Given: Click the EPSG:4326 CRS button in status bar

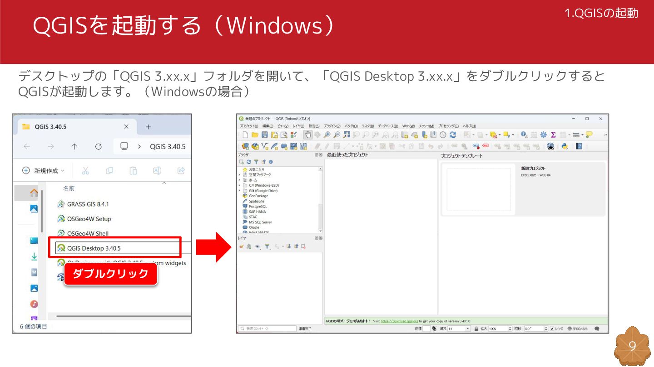Looking at the screenshot, I should pyautogui.click(x=577, y=328).
